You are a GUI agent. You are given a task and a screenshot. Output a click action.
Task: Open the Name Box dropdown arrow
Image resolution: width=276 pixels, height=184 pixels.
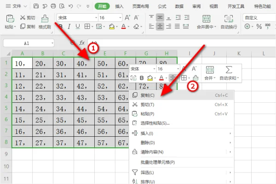(x=52, y=43)
